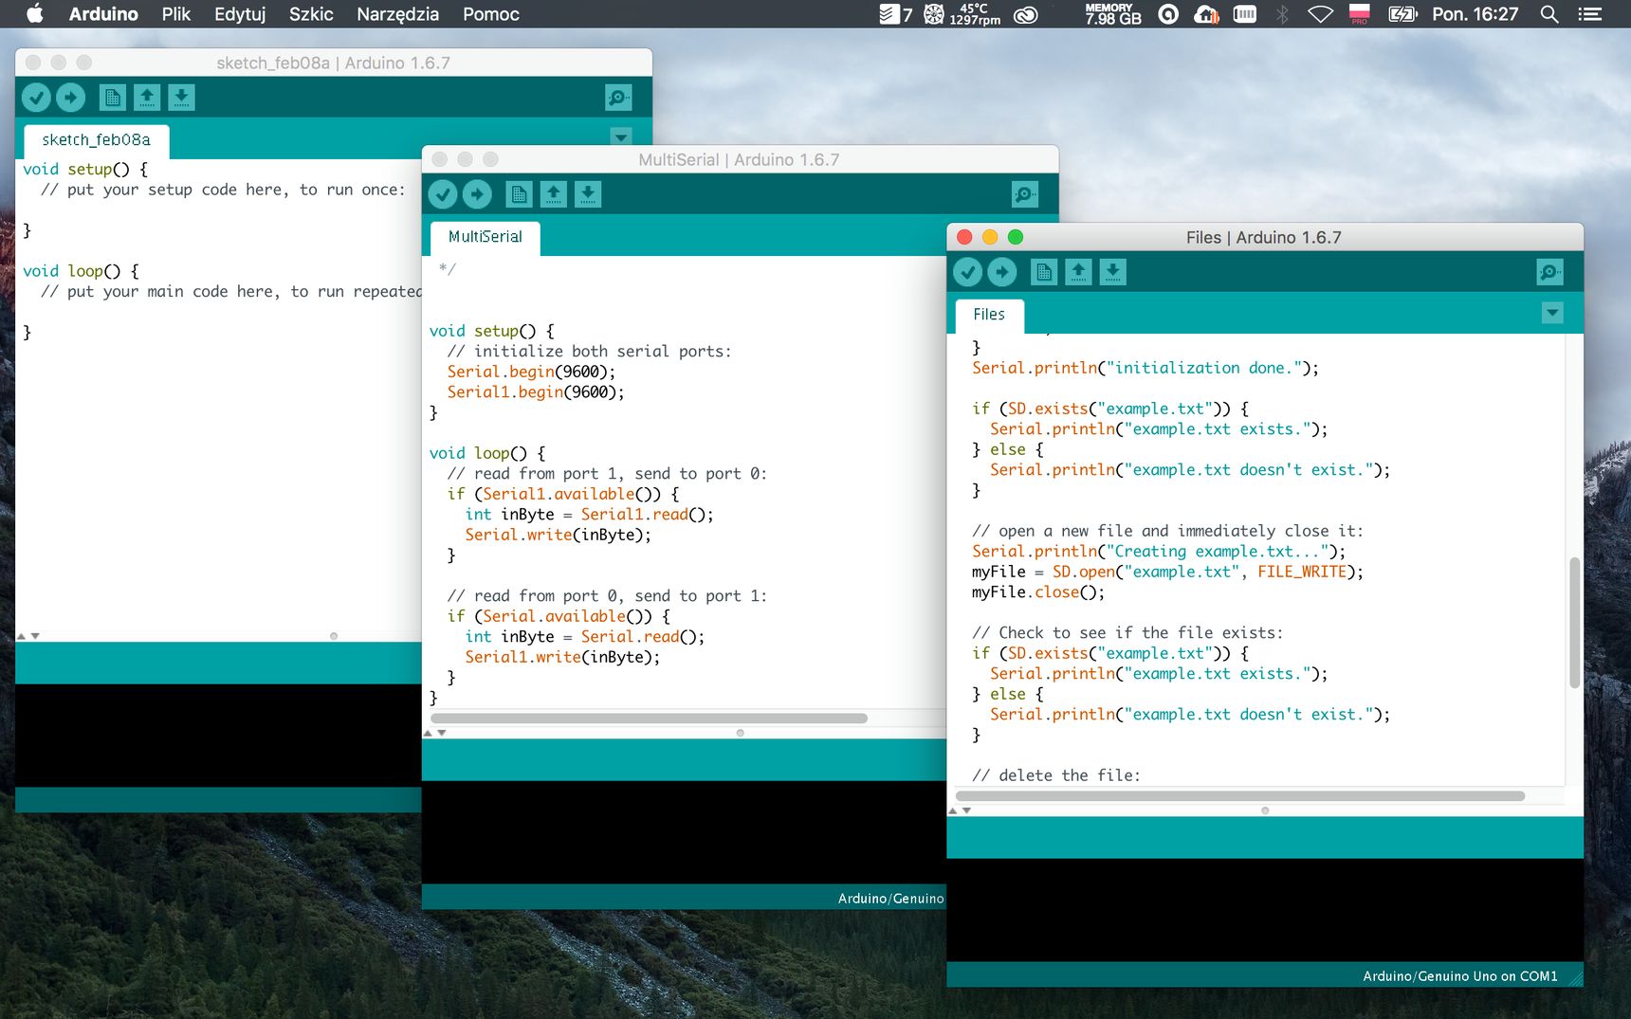
Task: Open the Narzędzia menu
Action: pos(397,14)
